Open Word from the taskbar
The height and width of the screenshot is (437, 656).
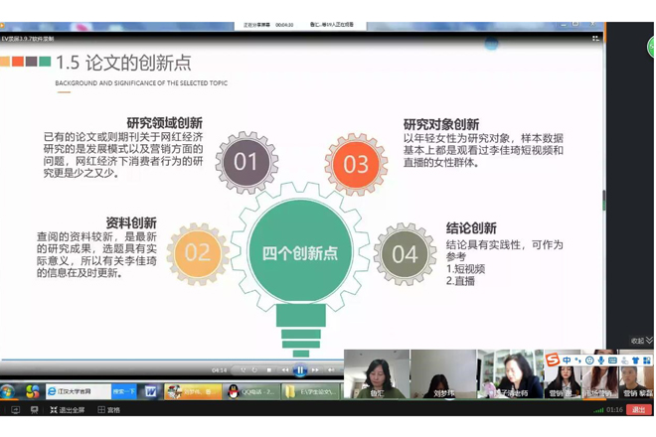[151, 391]
